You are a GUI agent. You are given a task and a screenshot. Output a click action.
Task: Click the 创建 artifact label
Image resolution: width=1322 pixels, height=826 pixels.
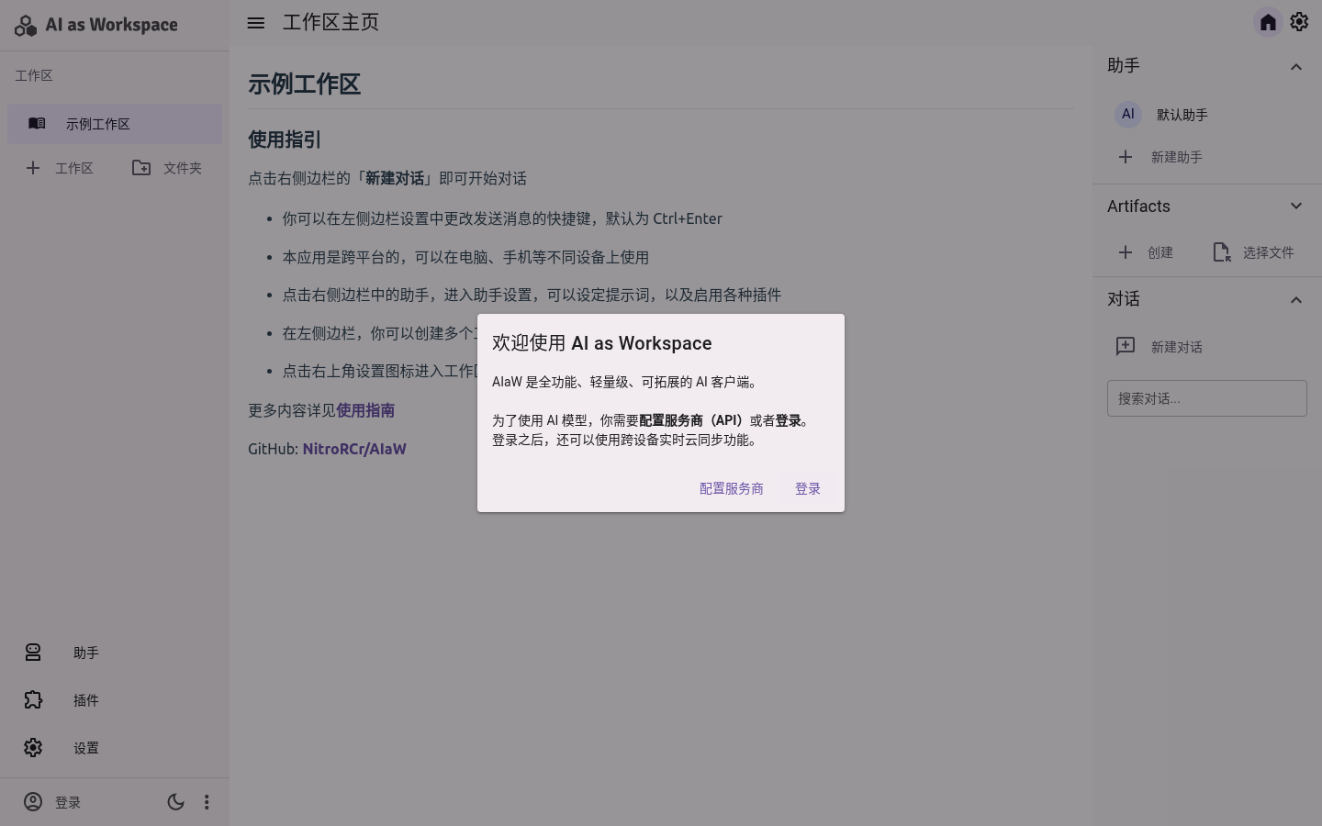point(1160,252)
